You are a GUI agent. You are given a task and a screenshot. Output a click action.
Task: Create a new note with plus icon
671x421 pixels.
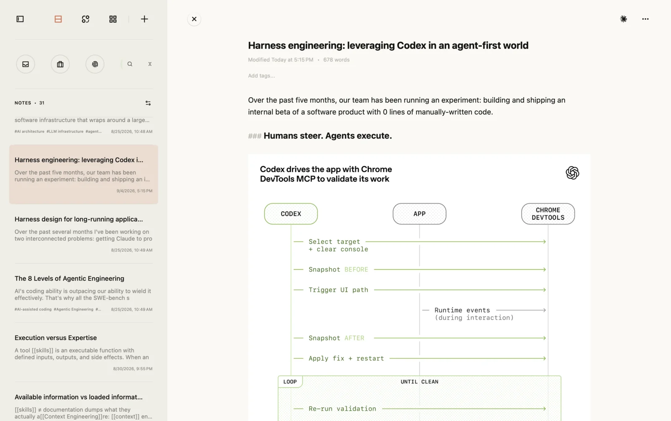click(x=144, y=19)
